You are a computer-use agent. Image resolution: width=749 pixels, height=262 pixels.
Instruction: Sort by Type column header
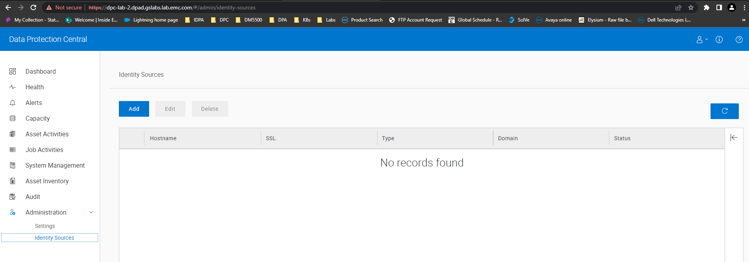[388, 138]
